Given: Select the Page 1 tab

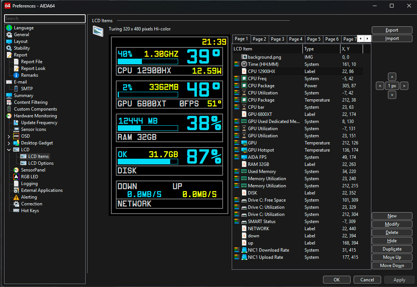Looking at the screenshot, I should (241, 39).
